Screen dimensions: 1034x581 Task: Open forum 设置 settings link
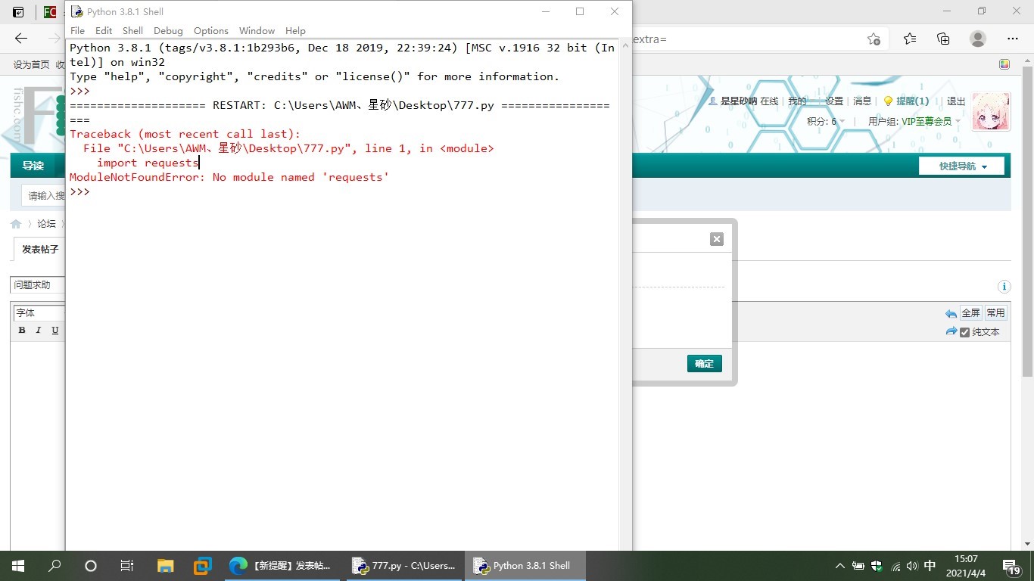tap(834, 101)
